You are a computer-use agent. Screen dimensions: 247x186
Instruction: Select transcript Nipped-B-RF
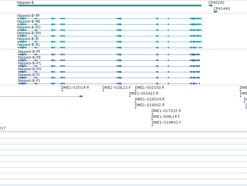(x=109, y=19)
